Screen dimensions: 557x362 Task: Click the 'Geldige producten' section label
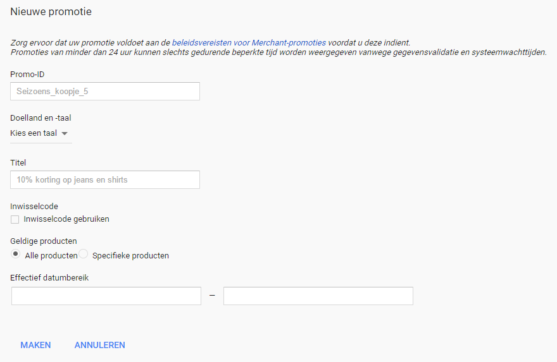(x=43, y=241)
